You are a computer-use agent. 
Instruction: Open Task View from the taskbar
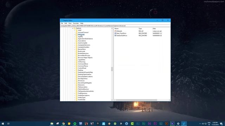pos(8,124)
